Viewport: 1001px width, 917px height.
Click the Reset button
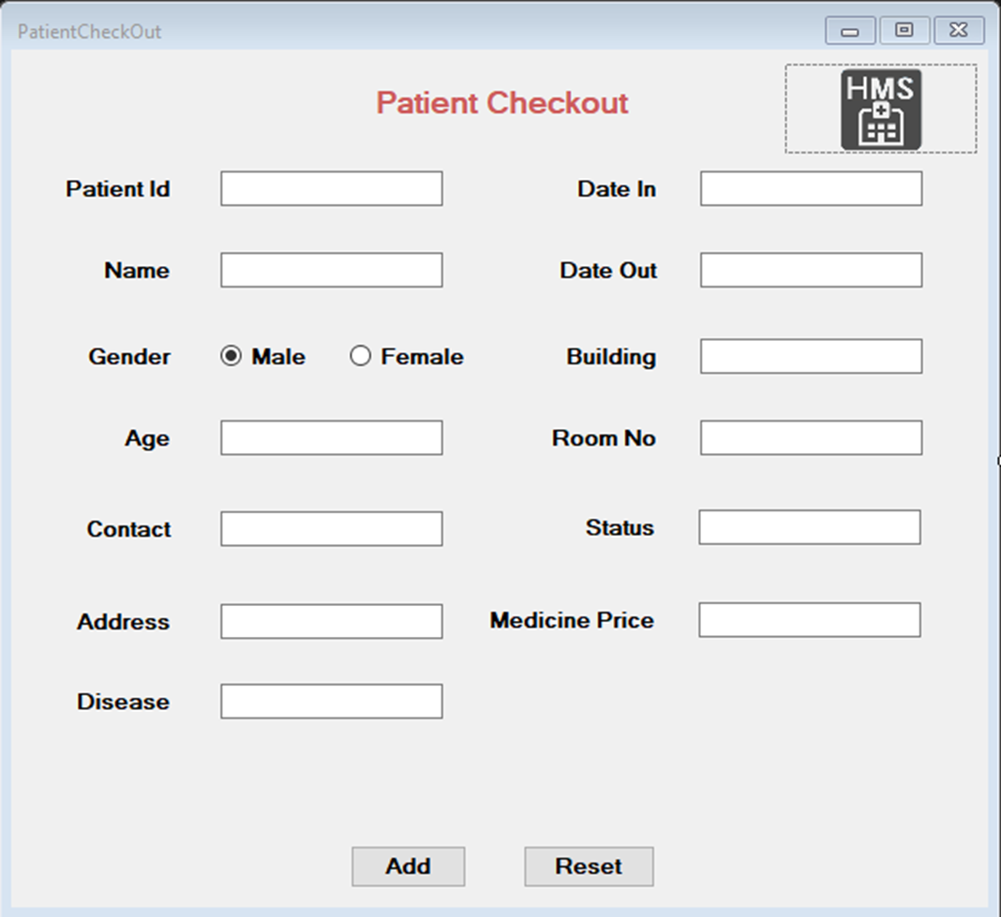coord(588,866)
